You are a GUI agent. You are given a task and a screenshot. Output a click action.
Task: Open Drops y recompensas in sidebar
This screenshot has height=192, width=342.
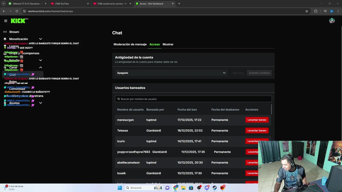pos(24,53)
